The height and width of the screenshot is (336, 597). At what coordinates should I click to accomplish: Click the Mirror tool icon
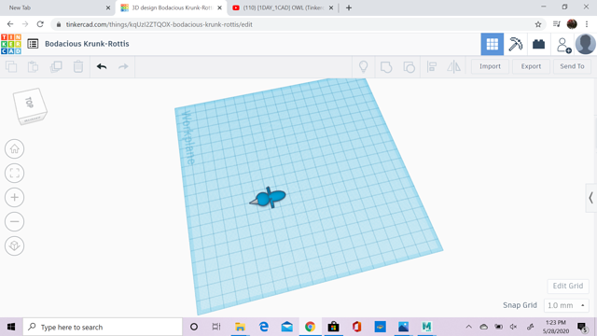pyautogui.click(x=454, y=67)
